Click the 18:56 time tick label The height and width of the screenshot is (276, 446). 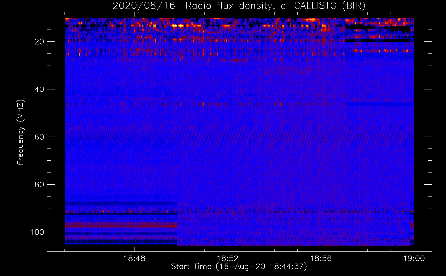pyautogui.click(x=321, y=259)
